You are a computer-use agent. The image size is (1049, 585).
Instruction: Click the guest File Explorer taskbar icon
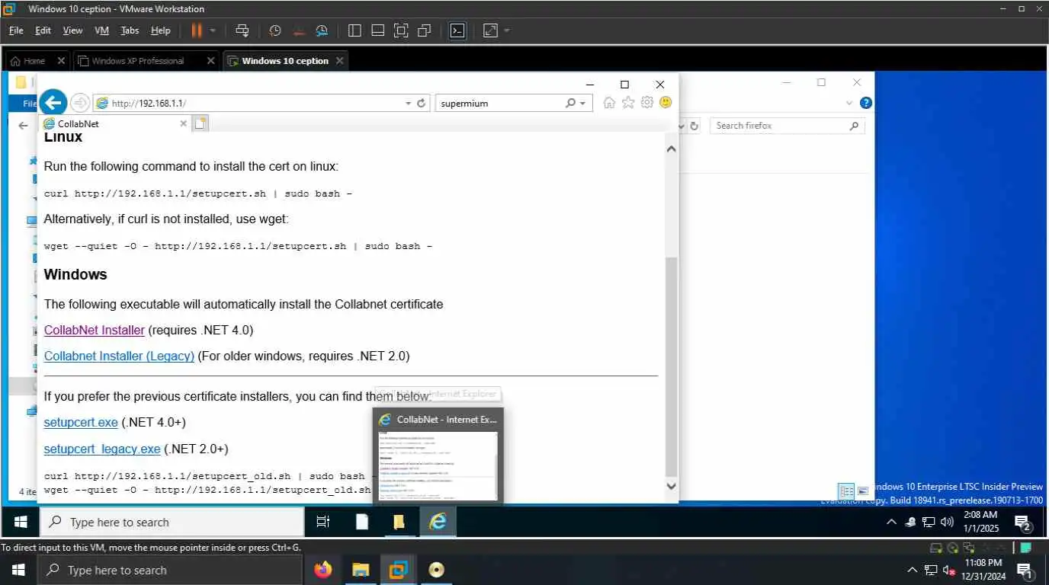click(399, 522)
